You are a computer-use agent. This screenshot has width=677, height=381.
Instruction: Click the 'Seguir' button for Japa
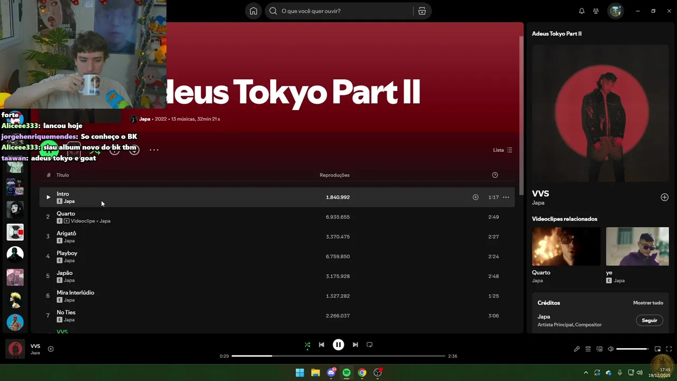pos(649,320)
